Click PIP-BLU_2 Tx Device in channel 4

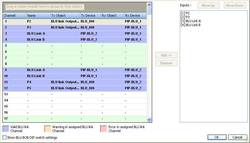tap(89, 40)
